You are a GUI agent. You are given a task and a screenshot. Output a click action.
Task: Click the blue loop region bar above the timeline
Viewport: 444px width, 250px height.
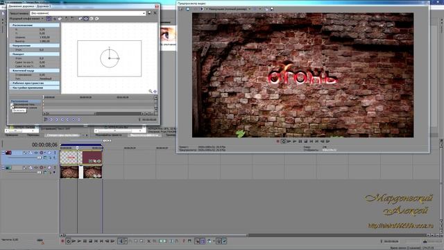81,145
